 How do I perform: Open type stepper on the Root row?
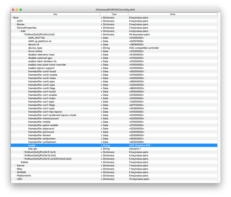101,18
